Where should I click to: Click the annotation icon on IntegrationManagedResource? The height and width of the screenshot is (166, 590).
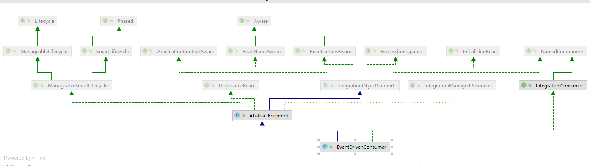pos(412,86)
